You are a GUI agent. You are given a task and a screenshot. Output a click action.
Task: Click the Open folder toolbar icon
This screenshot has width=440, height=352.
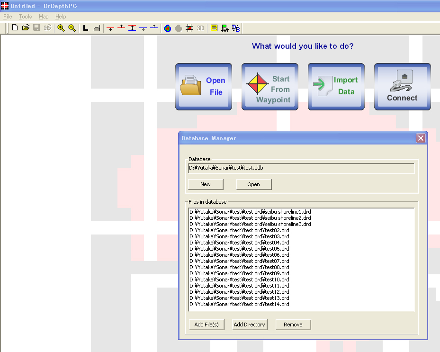[x=26, y=28]
